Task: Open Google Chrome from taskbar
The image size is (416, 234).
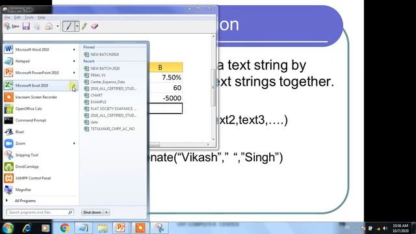Action: (64, 227)
